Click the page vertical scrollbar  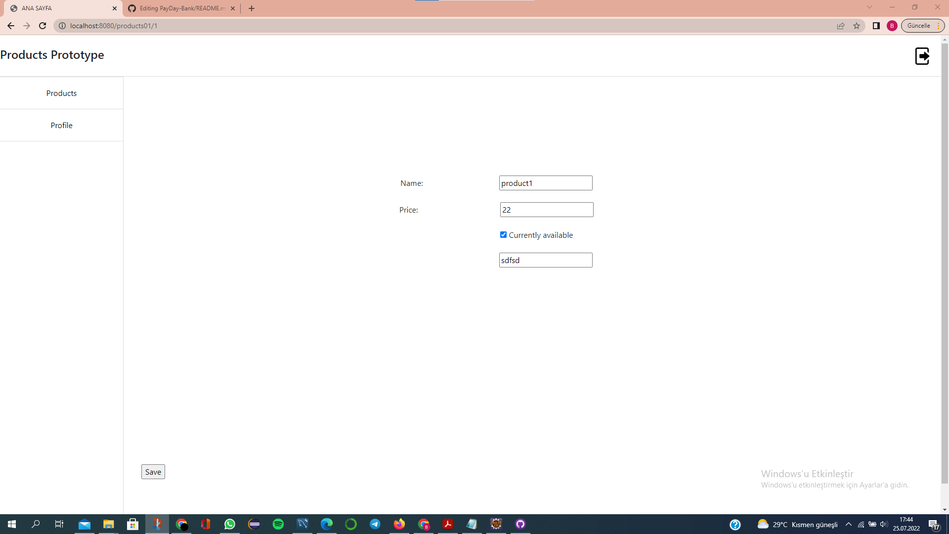pyautogui.click(x=945, y=262)
